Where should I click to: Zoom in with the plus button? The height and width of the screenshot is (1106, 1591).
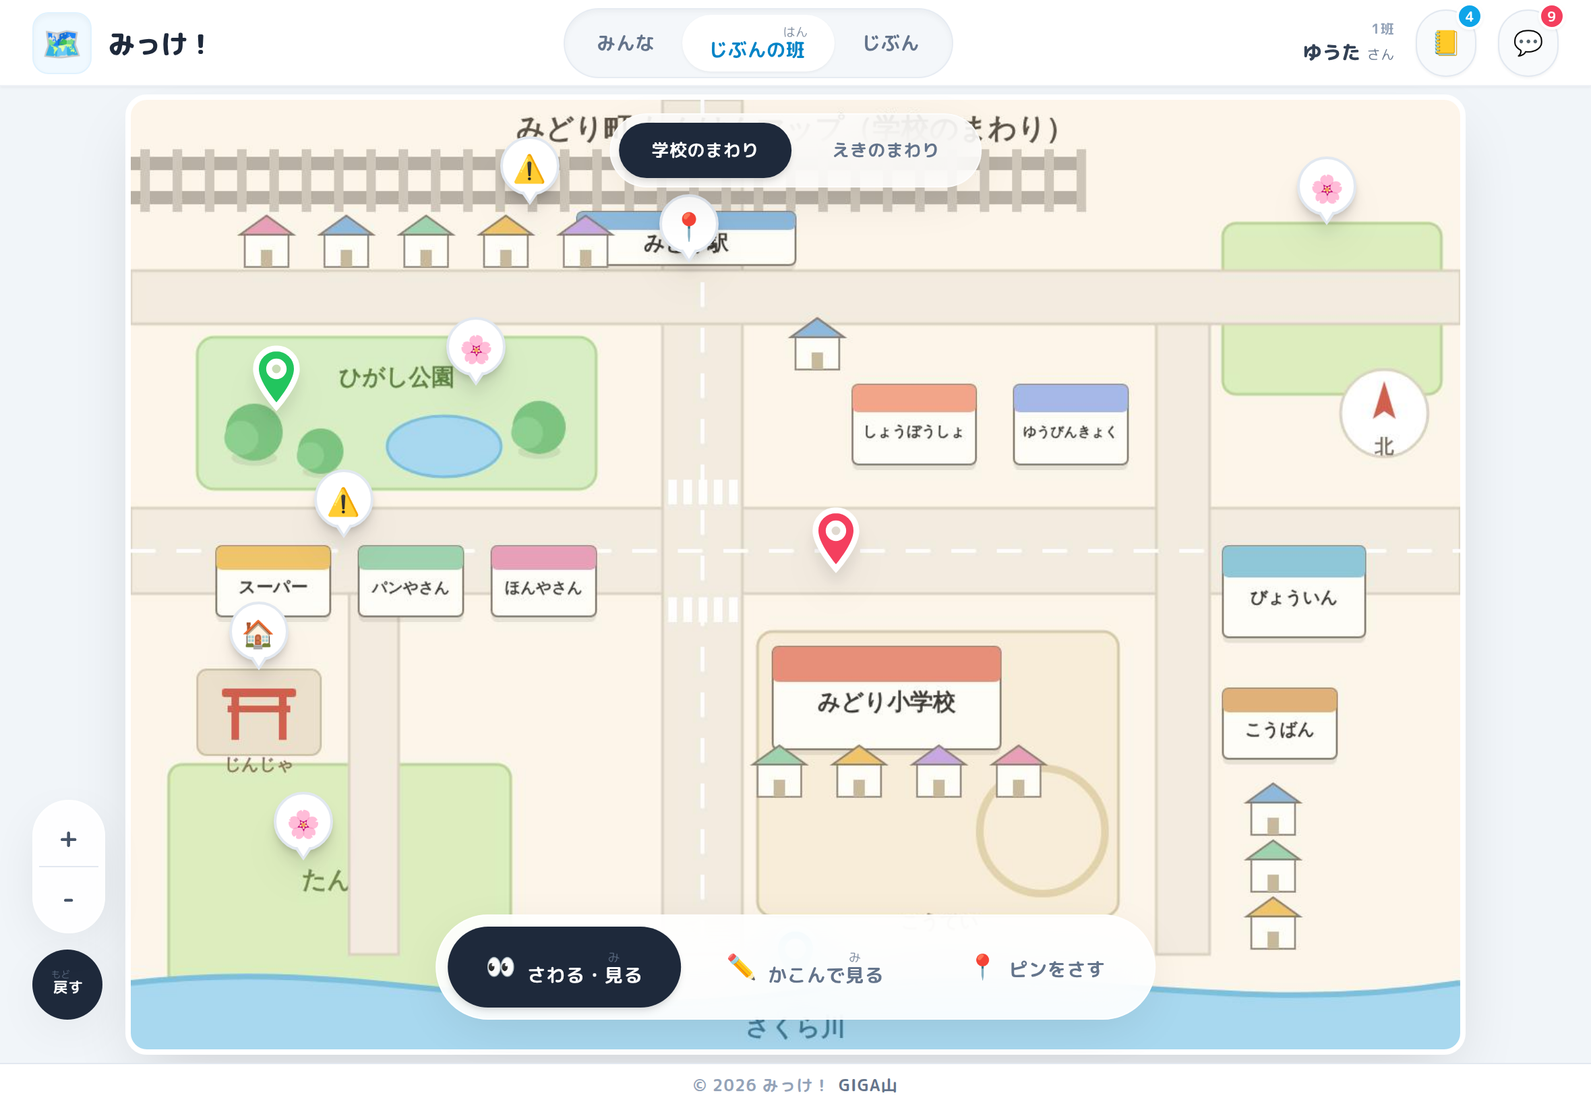point(69,838)
